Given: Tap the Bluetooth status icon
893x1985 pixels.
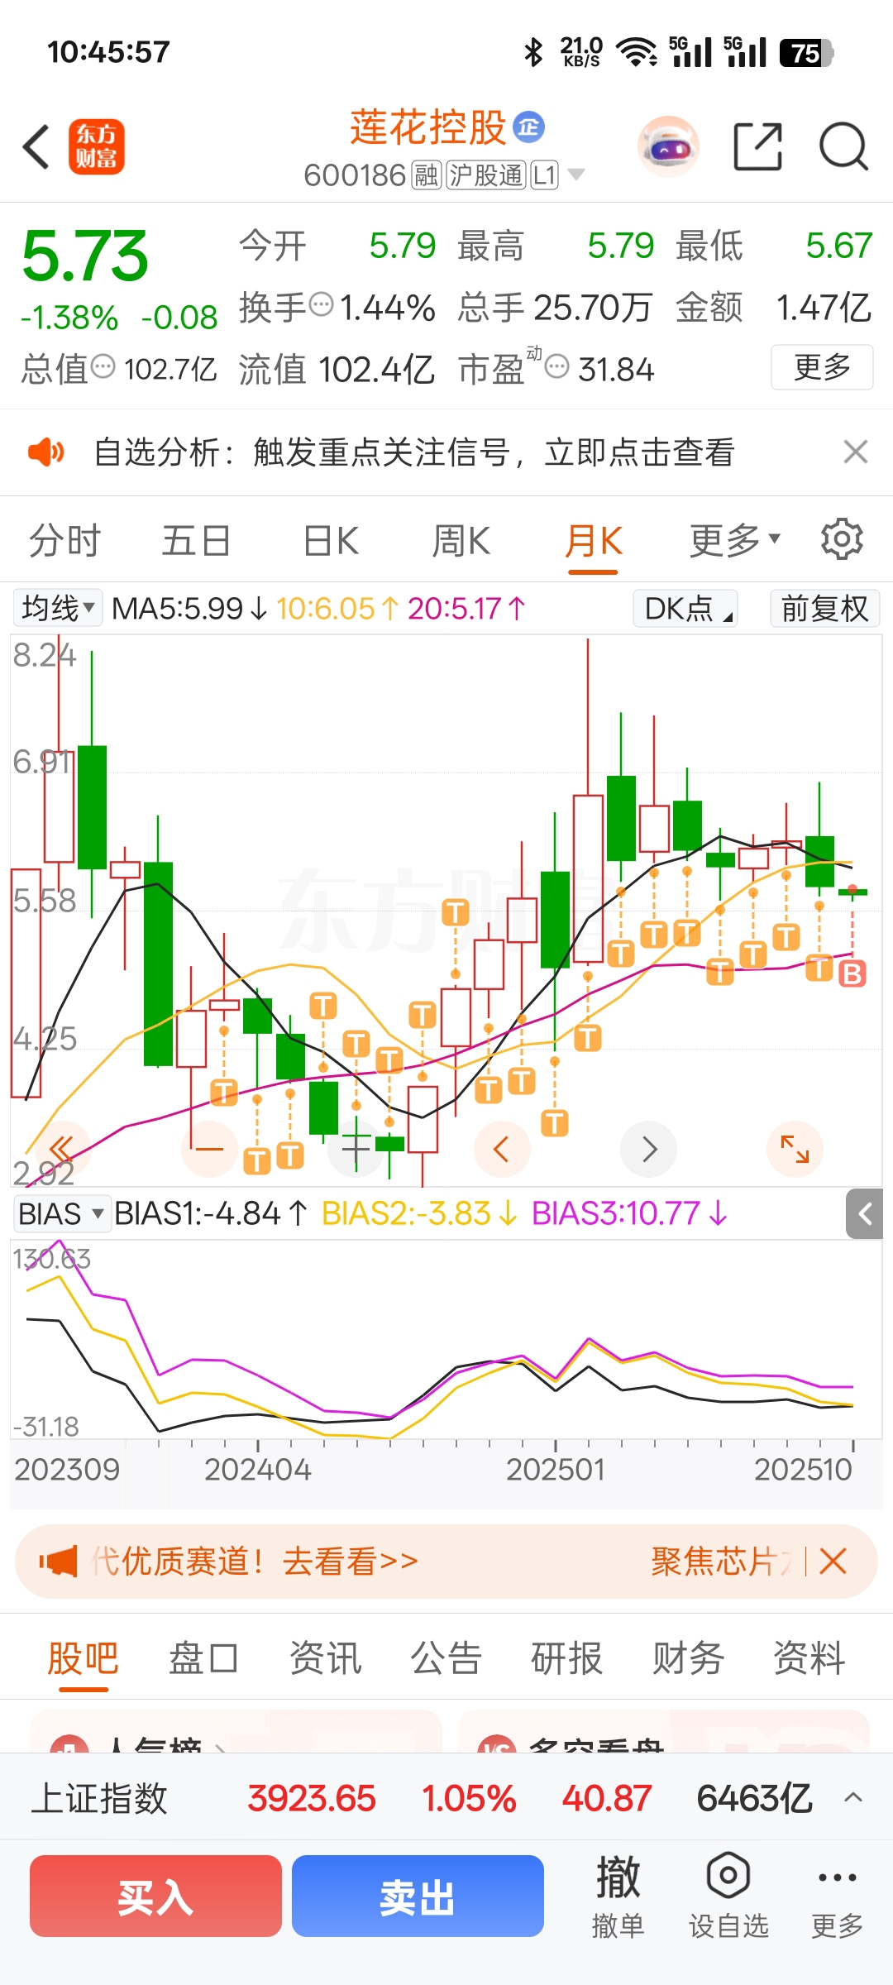Looking at the screenshot, I should 533,52.
